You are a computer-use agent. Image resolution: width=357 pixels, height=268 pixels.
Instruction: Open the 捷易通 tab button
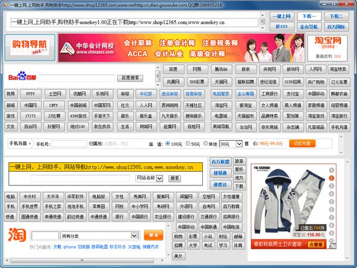(x=220, y=173)
